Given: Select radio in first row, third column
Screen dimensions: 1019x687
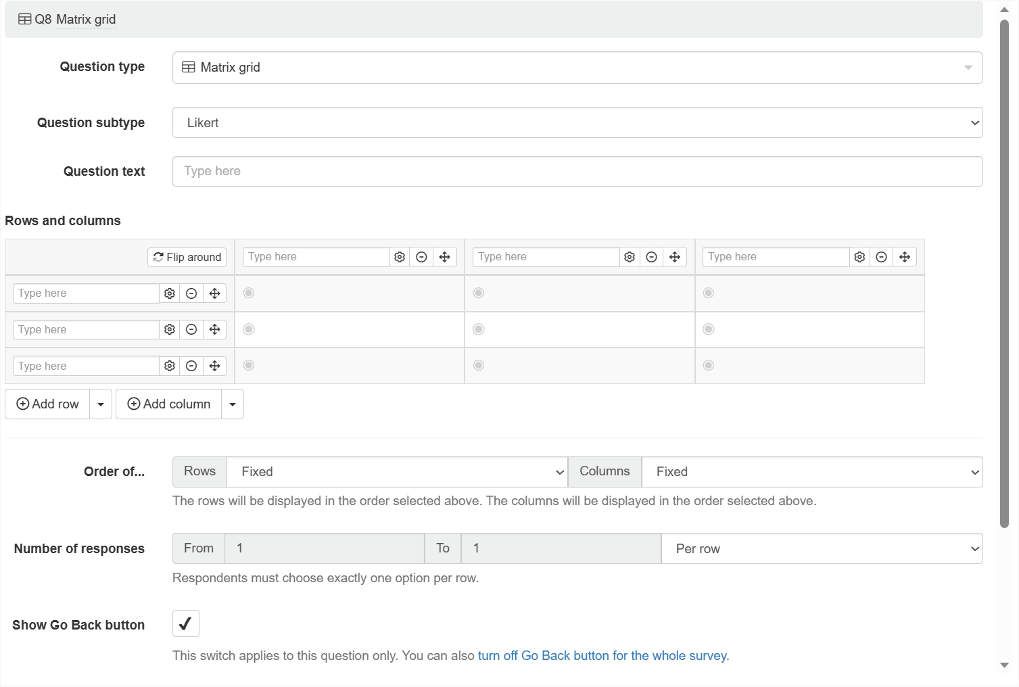Looking at the screenshot, I should pos(709,293).
